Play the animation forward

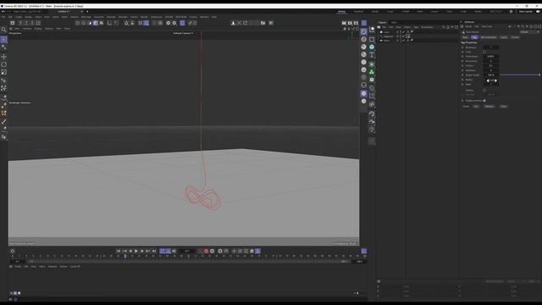[x=136, y=251]
